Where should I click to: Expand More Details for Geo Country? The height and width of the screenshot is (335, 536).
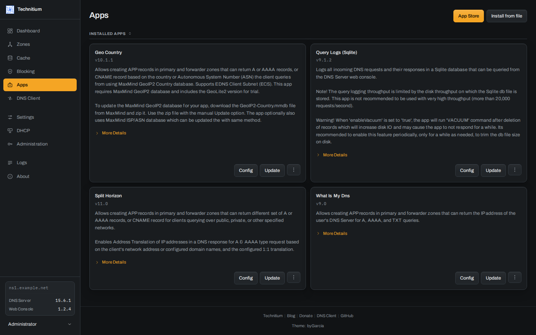(x=111, y=133)
